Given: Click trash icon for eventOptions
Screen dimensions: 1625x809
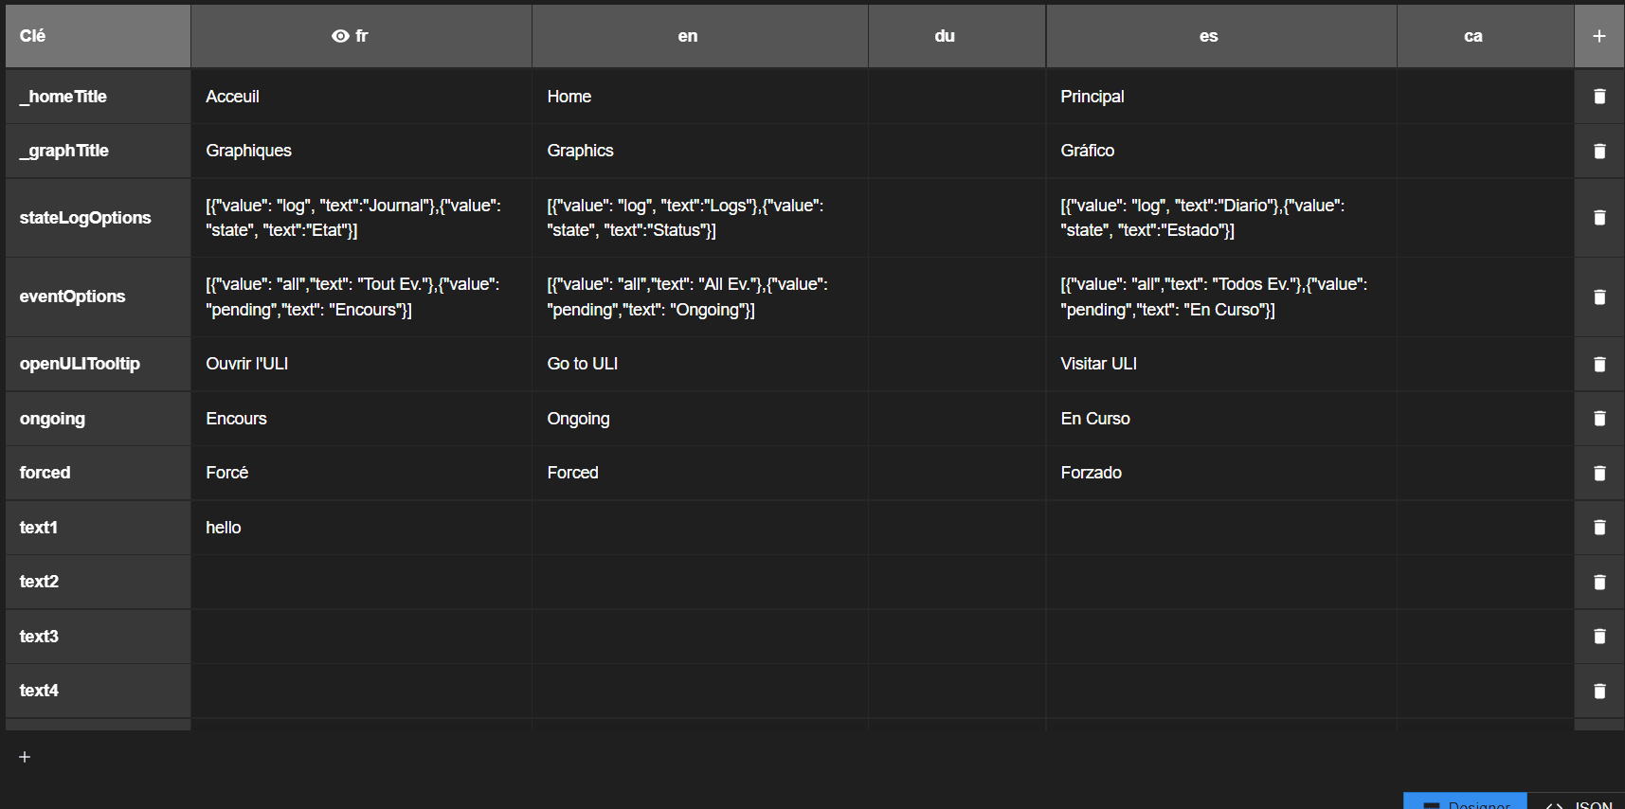Looking at the screenshot, I should (1599, 297).
